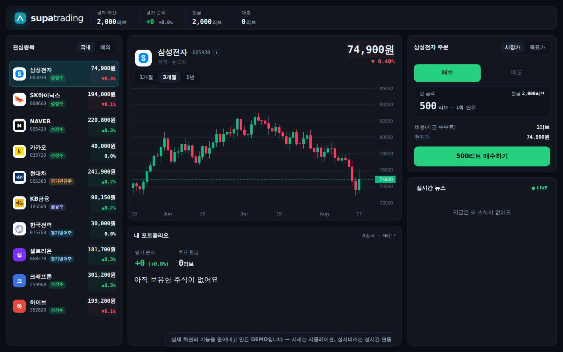
Task: Select the SK하이닉스 stock name
Action: pos(45,95)
